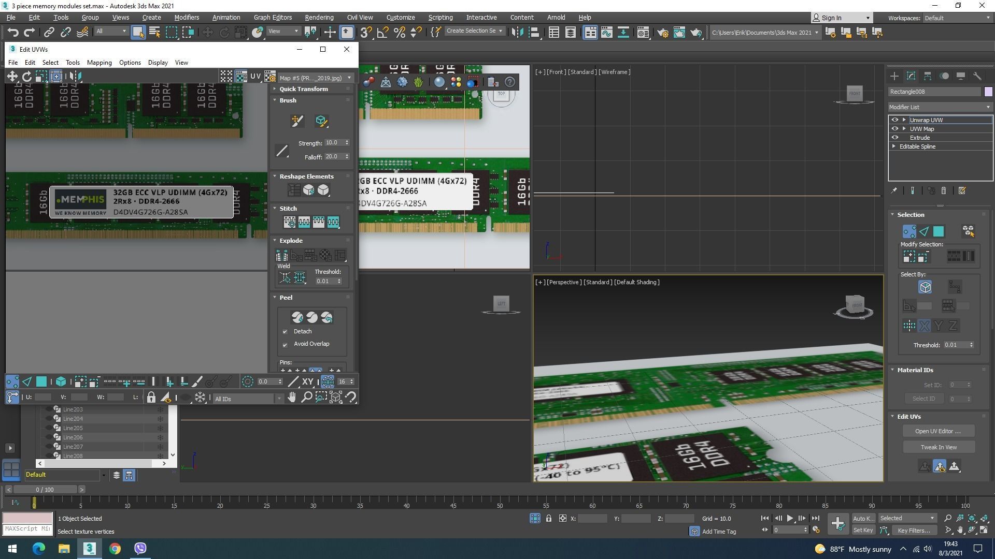Open the All IDs dropdown
995x559 pixels.
(248, 399)
